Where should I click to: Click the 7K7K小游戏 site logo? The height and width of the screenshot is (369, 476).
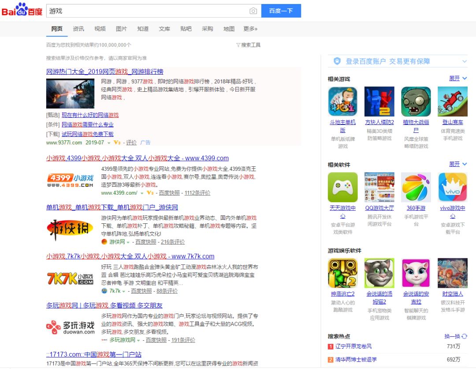click(x=70, y=278)
